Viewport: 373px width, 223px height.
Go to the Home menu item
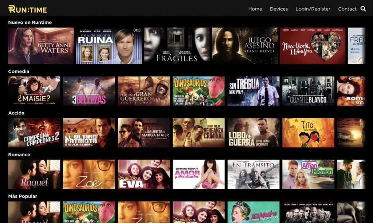pyautogui.click(x=255, y=9)
